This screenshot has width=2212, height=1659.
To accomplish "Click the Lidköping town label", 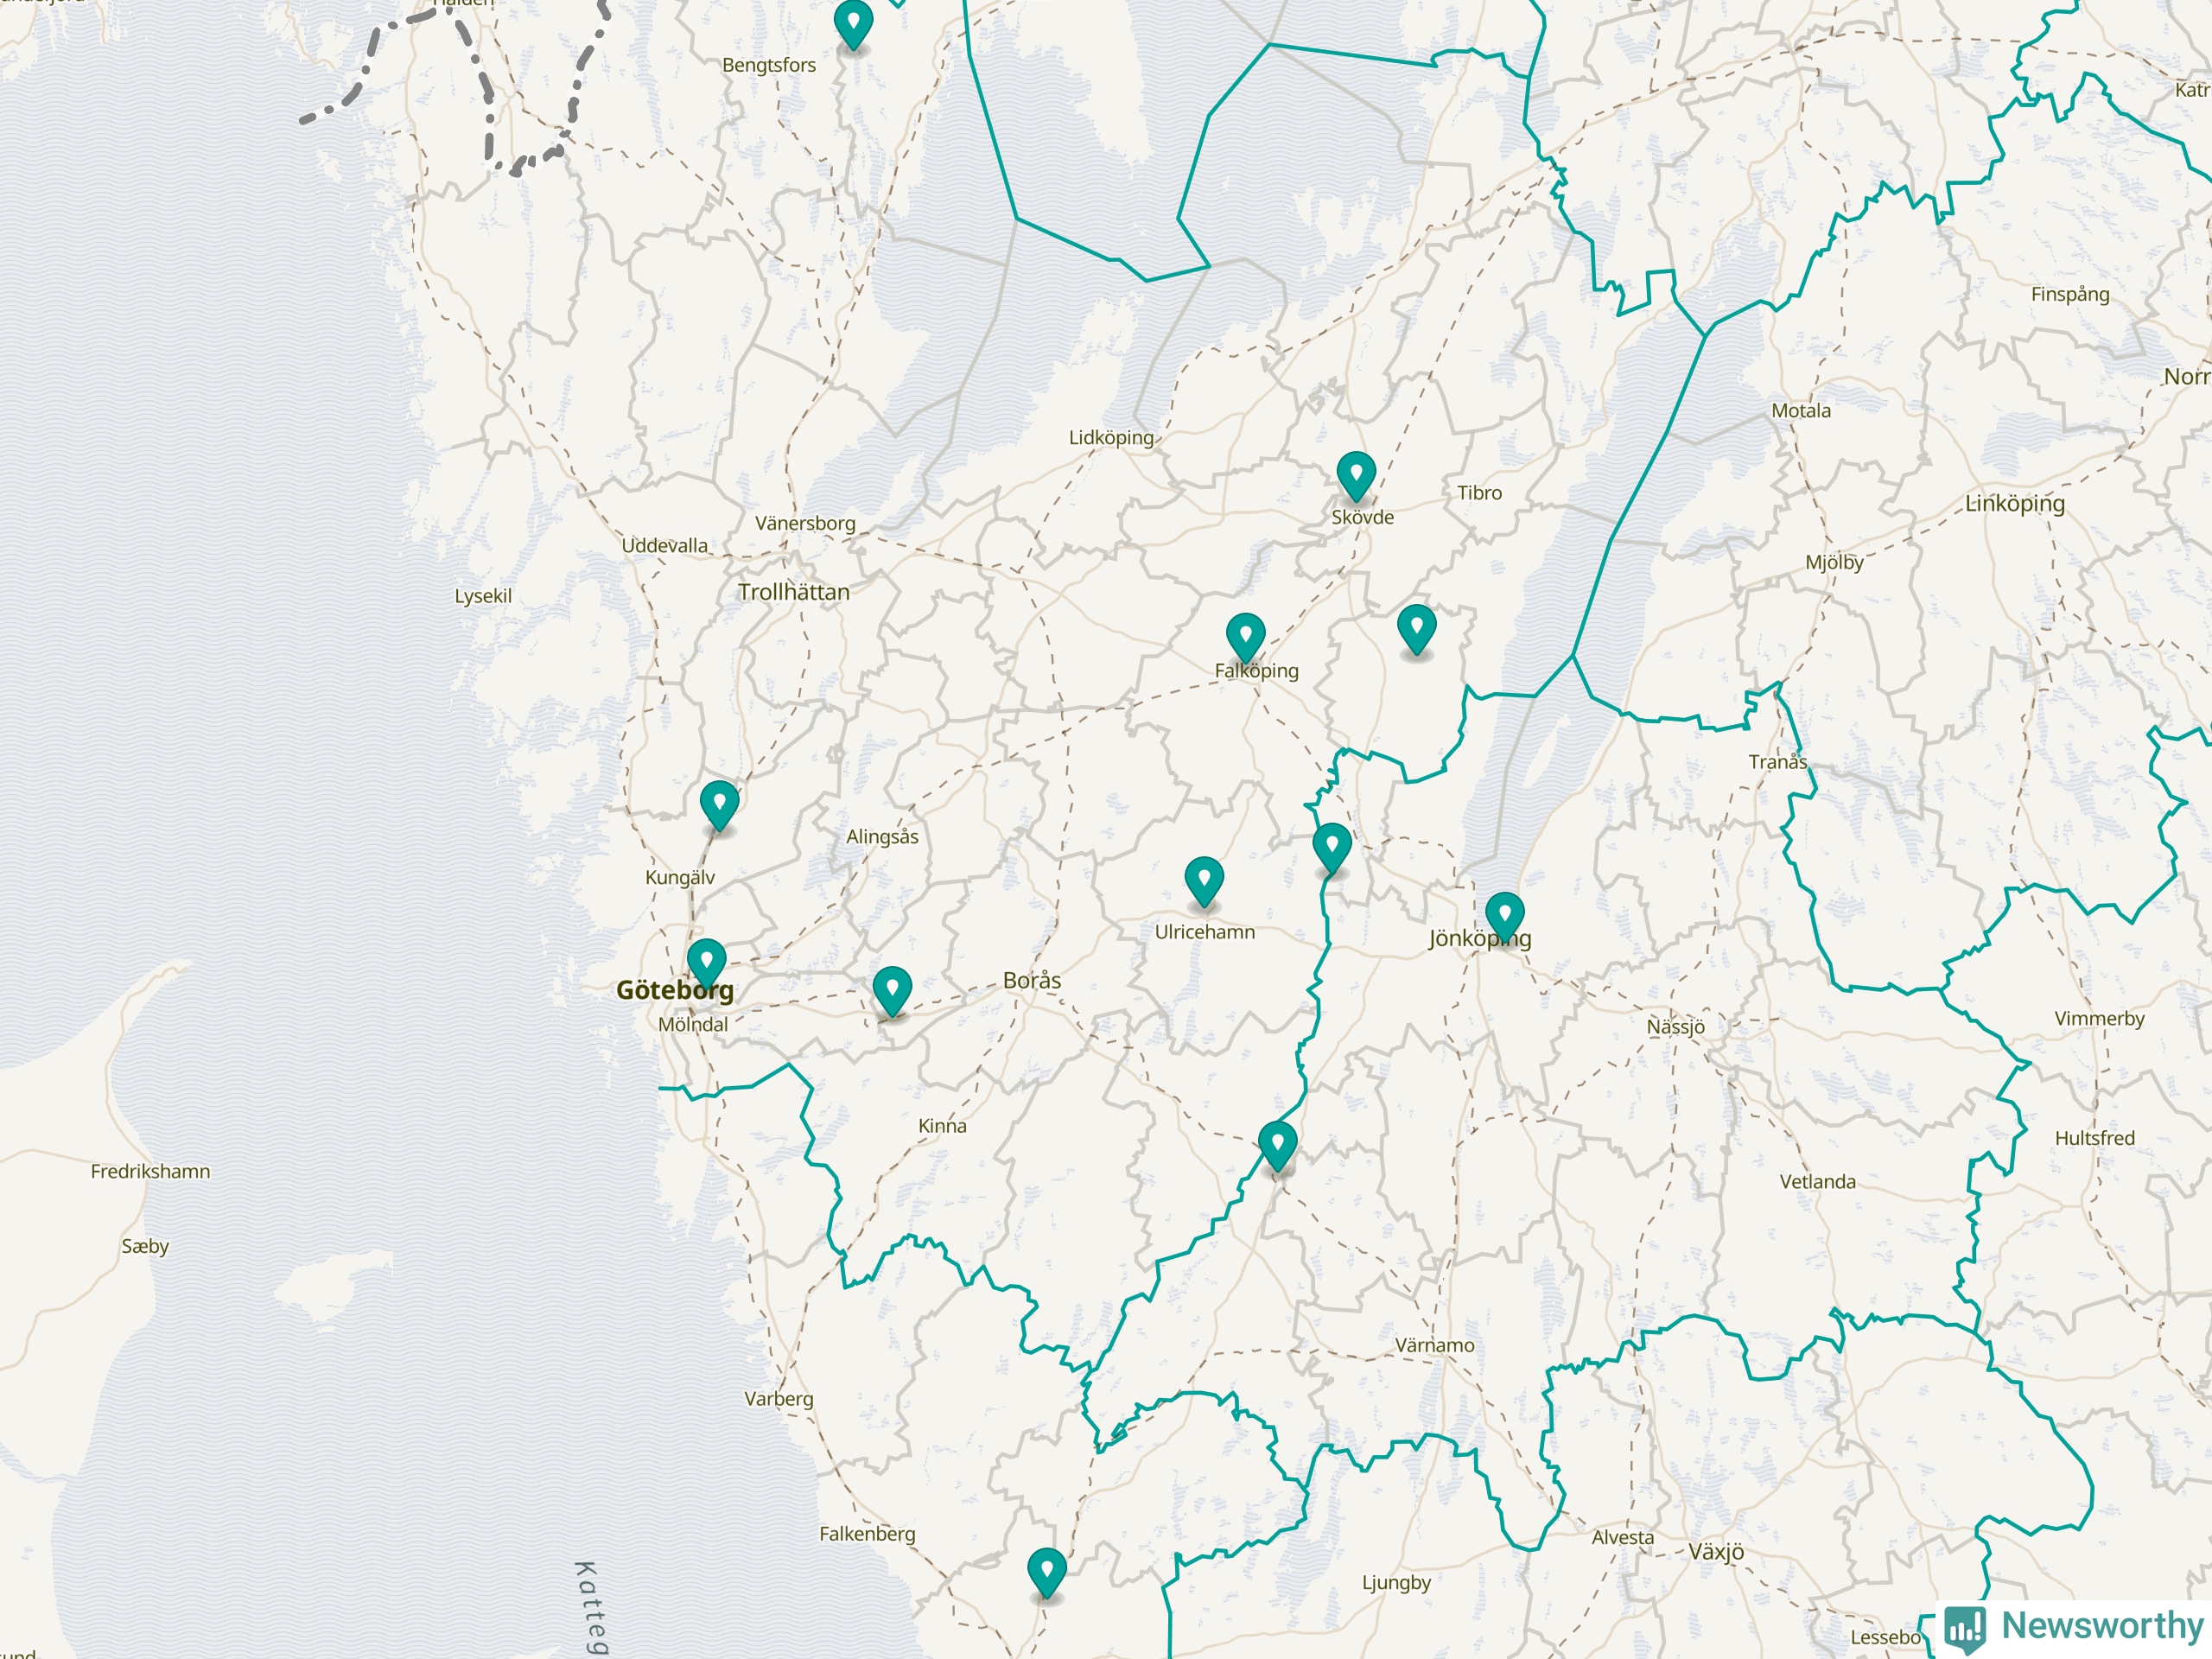I will (x=1111, y=438).
